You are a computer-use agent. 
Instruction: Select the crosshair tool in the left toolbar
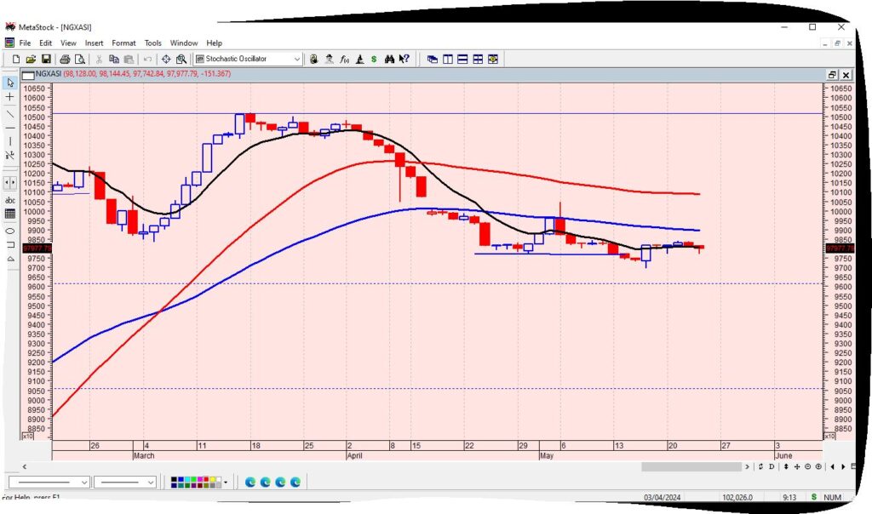10,97
